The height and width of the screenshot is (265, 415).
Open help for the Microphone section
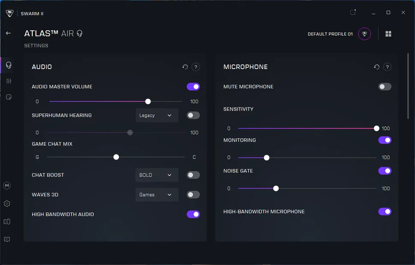pyautogui.click(x=387, y=67)
